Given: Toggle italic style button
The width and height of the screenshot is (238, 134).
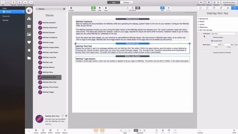Looking at the screenshot, I should (x=125, y=130).
